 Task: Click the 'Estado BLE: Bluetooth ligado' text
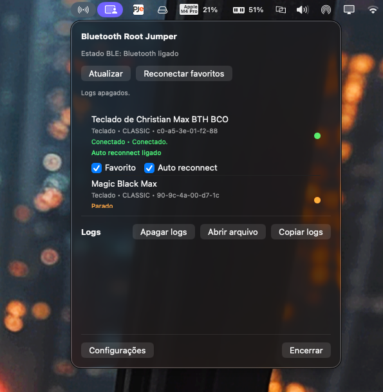(x=130, y=53)
